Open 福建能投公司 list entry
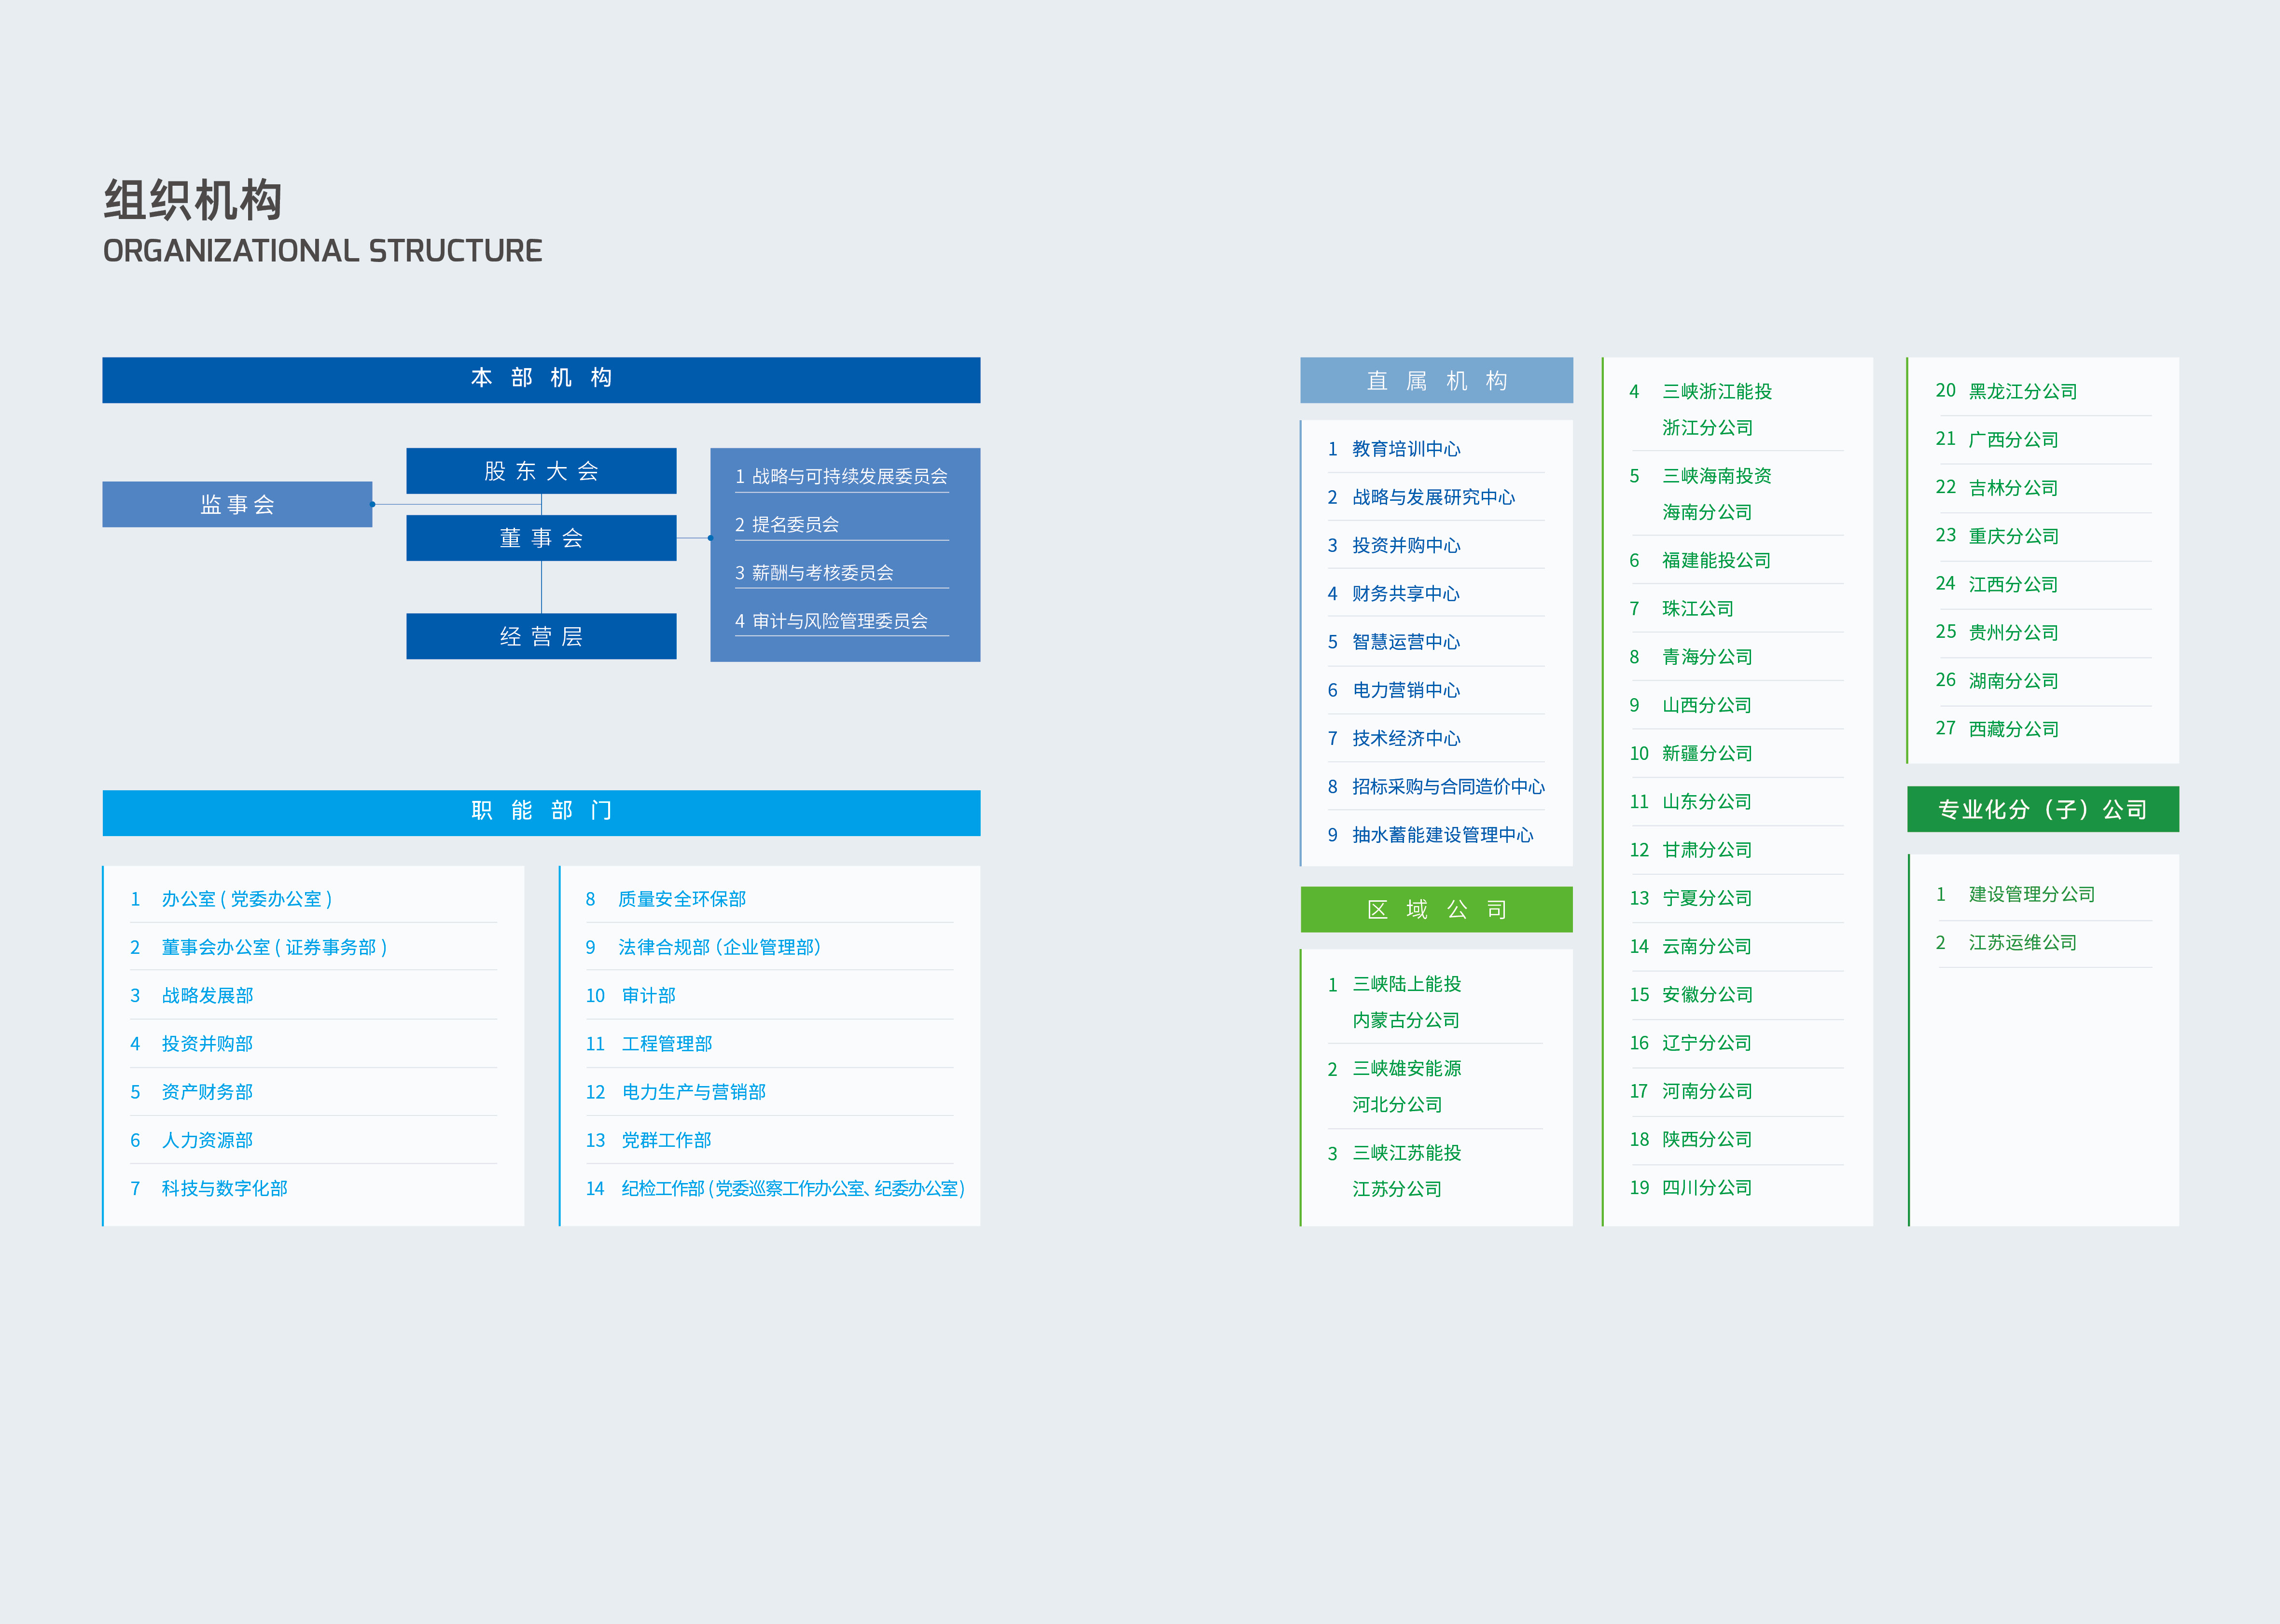The height and width of the screenshot is (1624, 2280). [1716, 560]
